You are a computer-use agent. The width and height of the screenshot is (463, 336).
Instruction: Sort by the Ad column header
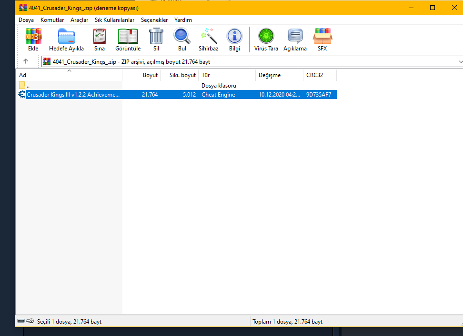(69, 75)
